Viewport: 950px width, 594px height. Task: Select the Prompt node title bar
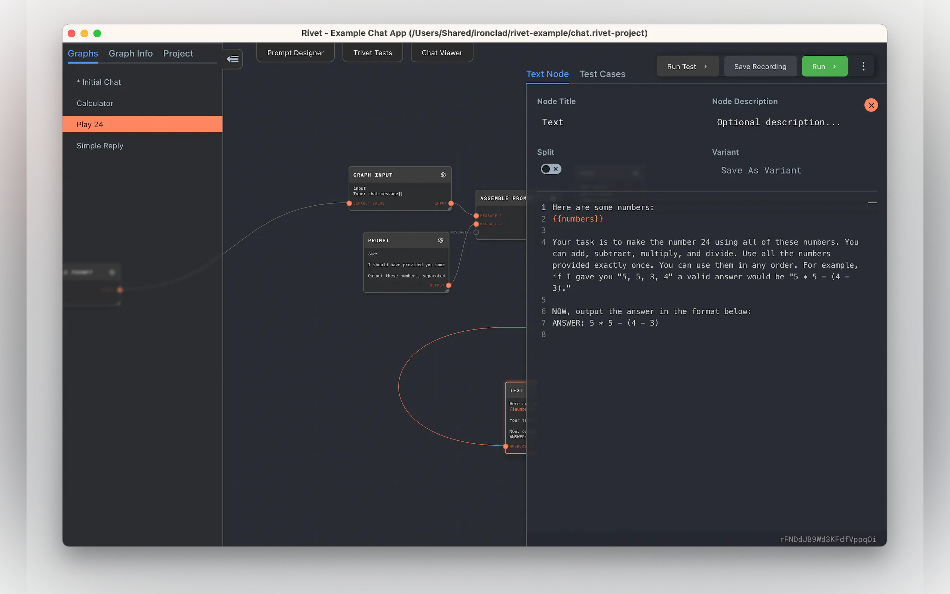pyautogui.click(x=406, y=241)
